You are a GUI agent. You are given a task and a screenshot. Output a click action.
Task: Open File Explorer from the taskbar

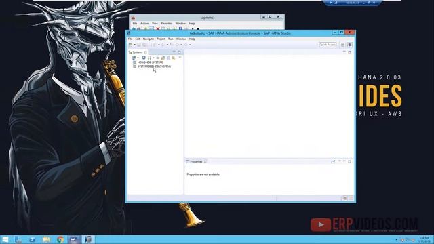(46, 239)
